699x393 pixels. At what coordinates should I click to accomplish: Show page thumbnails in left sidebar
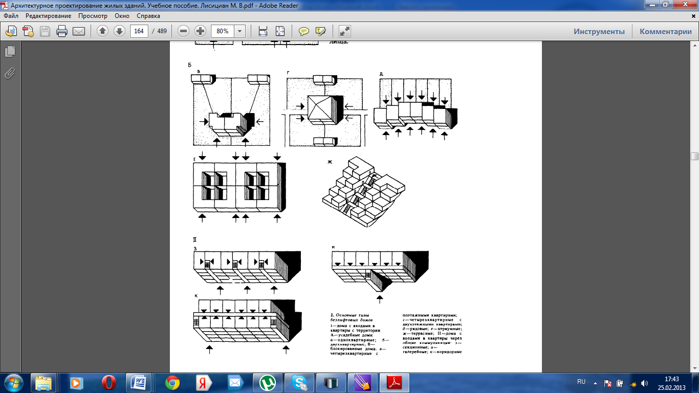(x=10, y=52)
